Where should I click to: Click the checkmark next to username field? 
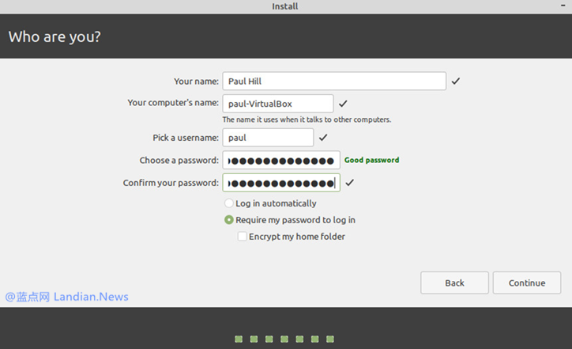[x=323, y=138]
